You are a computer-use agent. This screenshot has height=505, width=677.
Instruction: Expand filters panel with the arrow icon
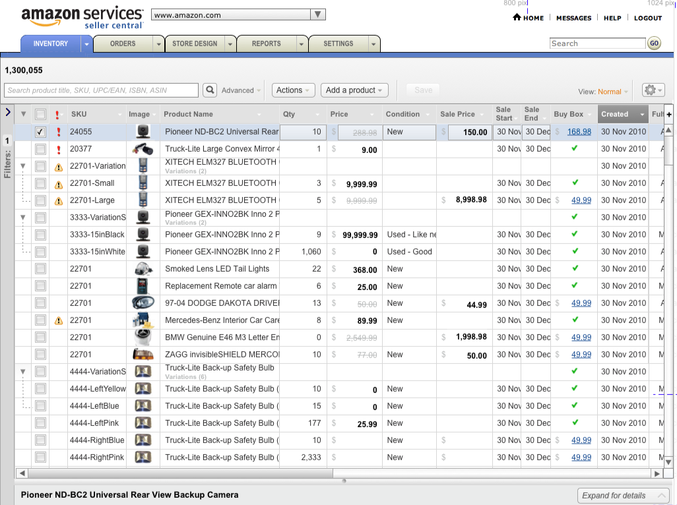coord(8,112)
